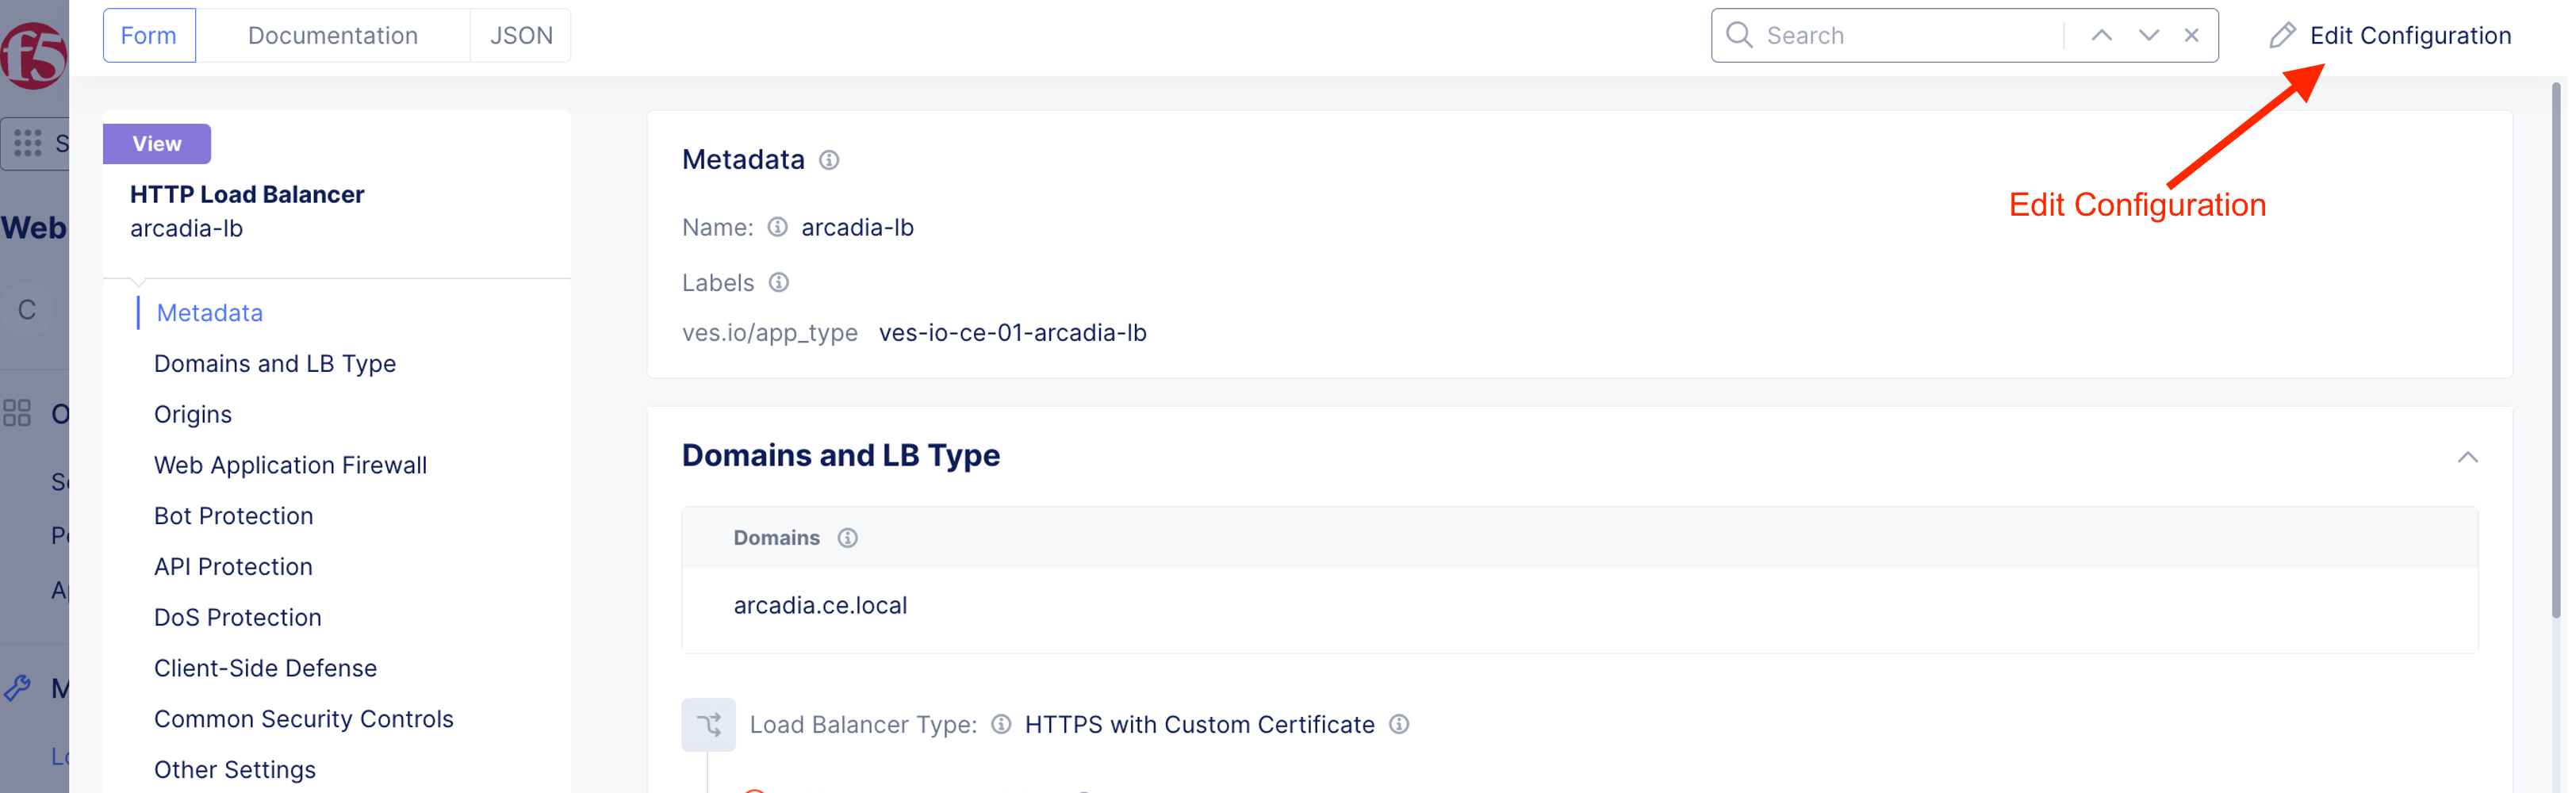Navigate to Web Application Firewall section
The height and width of the screenshot is (793, 2576).
coord(290,465)
